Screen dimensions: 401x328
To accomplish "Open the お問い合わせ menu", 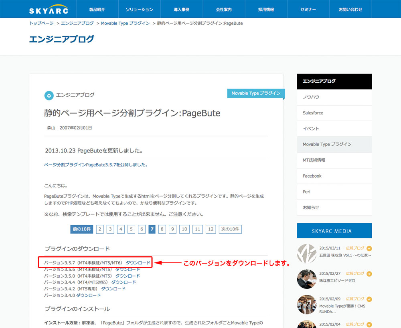I will point(350,9).
